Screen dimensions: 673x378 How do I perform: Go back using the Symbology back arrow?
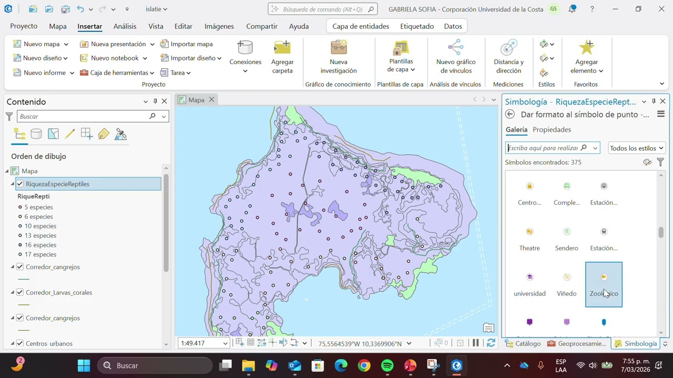[509, 114]
